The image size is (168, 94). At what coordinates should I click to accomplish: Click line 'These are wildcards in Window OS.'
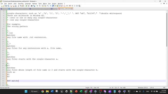[x=26, y=16]
